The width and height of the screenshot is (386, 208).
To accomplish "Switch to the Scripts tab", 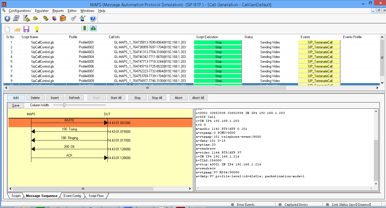I will pos(16,196).
